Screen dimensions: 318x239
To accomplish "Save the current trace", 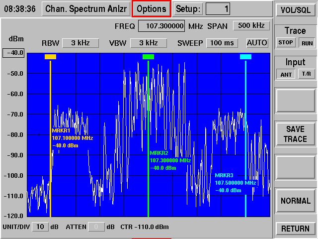I will click(x=296, y=134).
